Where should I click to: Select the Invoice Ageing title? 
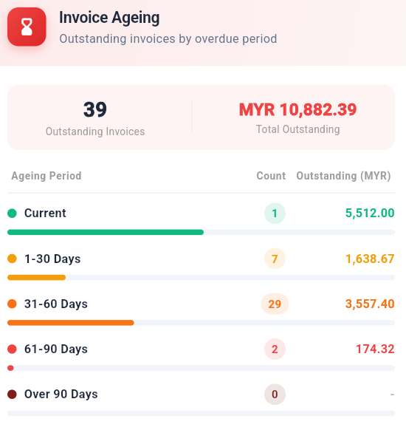[109, 18]
